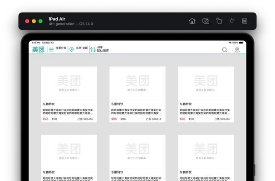Open the top-left deal card image
The height and width of the screenshot is (181, 275).
tap(69, 83)
